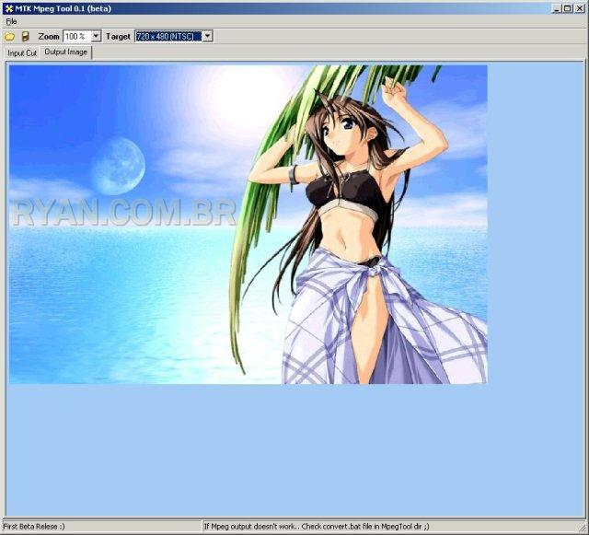Image resolution: width=589 pixels, height=535 pixels.
Task: Switch to the Input Cut tab
Action: click(22, 53)
